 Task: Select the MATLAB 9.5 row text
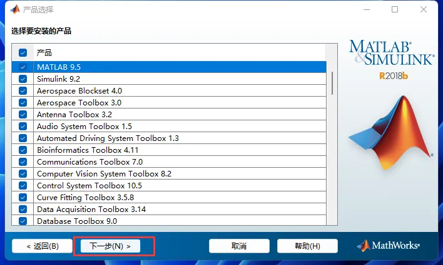click(x=59, y=67)
